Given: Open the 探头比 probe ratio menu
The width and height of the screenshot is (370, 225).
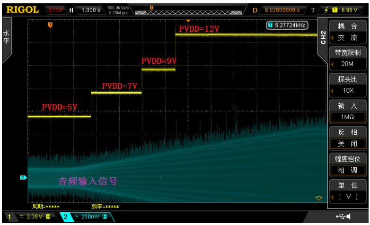Looking at the screenshot, I should point(348,79).
